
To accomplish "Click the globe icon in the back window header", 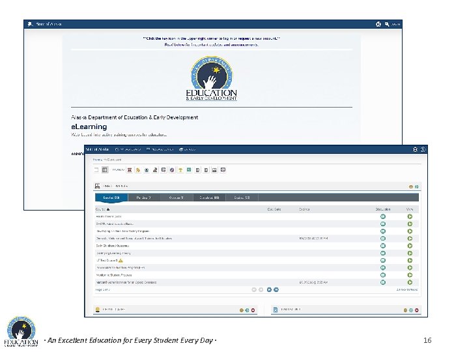I will pyautogui.click(x=378, y=24).
